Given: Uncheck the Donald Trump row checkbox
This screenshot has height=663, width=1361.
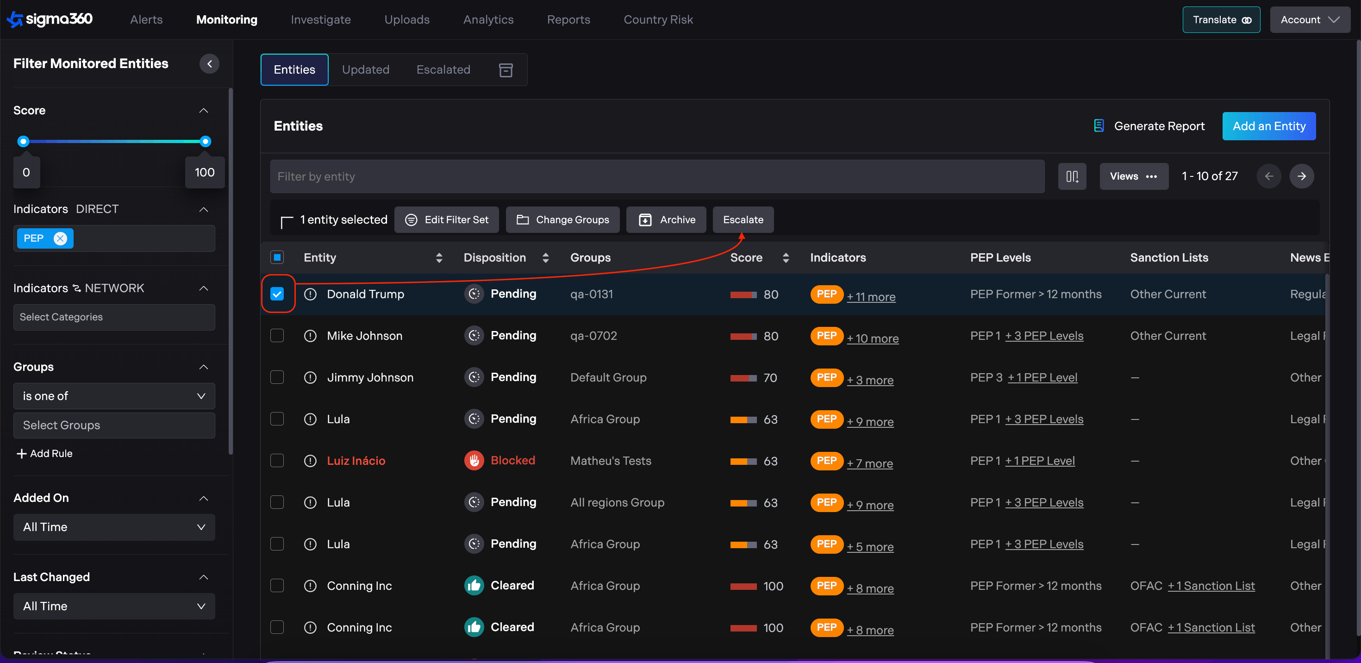Looking at the screenshot, I should [x=277, y=294].
